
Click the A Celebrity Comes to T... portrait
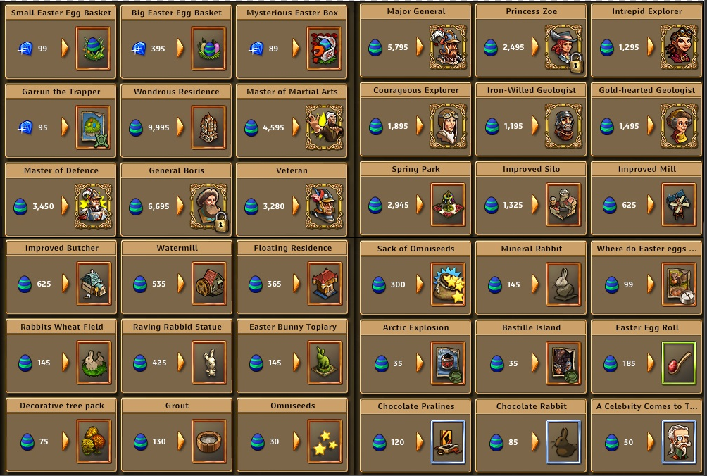[679, 442]
